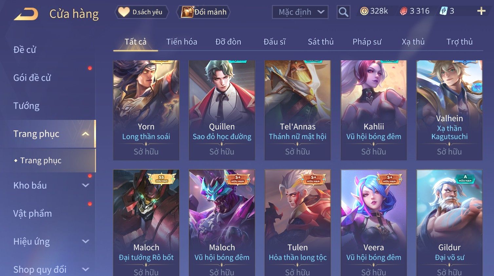494x276 pixels.
Task: Open the Mặc định sort dropdown
Action: tap(300, 12)
